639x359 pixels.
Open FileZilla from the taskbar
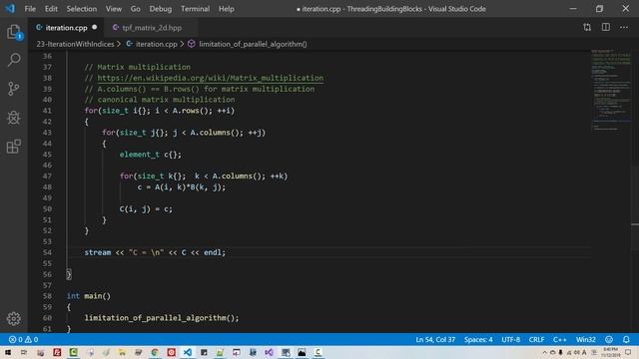tap(57, 352)
